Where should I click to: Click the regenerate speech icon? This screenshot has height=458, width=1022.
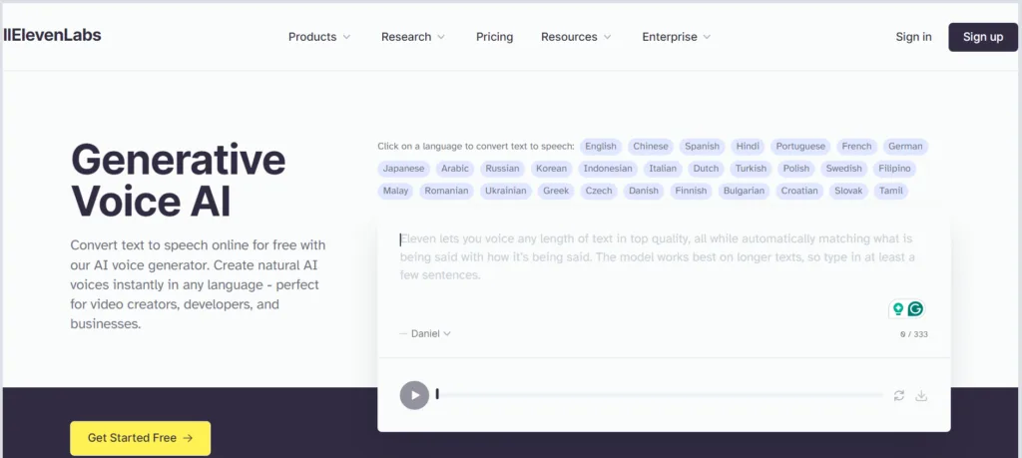[x=899, y=395]
